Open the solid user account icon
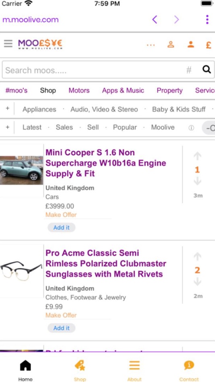215x382 pixels. point(190,44)
